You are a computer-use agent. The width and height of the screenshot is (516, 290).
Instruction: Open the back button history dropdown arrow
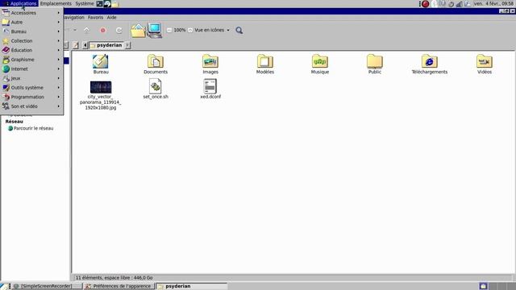(75, 30)
